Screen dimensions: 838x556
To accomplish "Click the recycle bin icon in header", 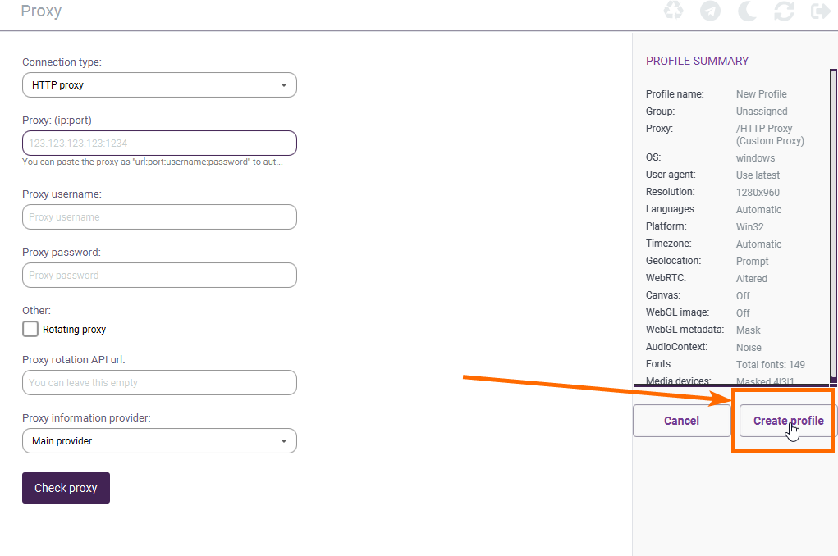I will pyautogui.click(x=674, y=11).
